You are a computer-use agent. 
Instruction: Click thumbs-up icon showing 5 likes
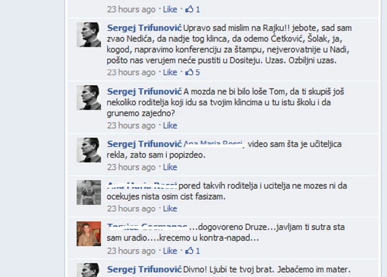189,72
